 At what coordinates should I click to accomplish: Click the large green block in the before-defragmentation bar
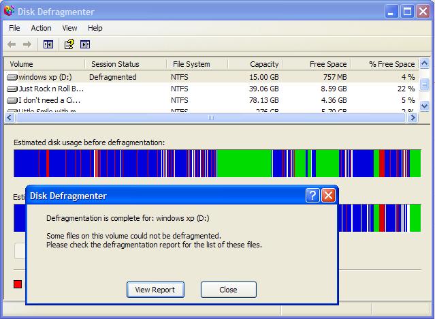coord(244,164)
